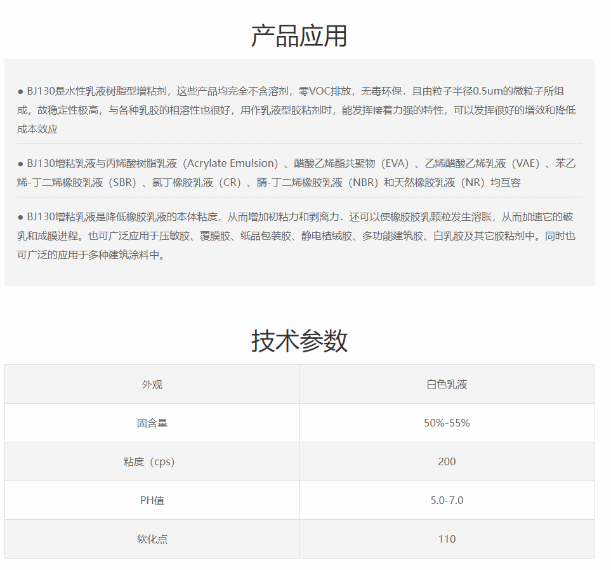Click the 产品应用 heading

point(299,36)
